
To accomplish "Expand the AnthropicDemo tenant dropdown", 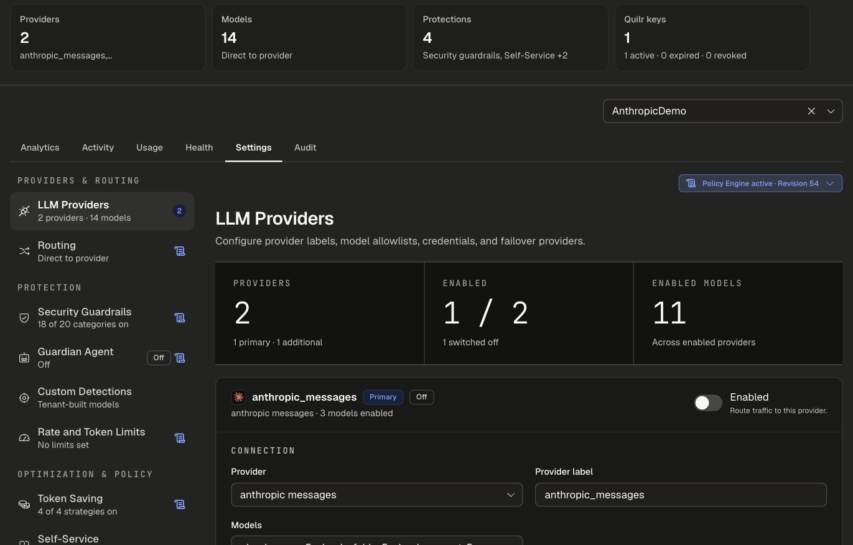I will (831, 111).
